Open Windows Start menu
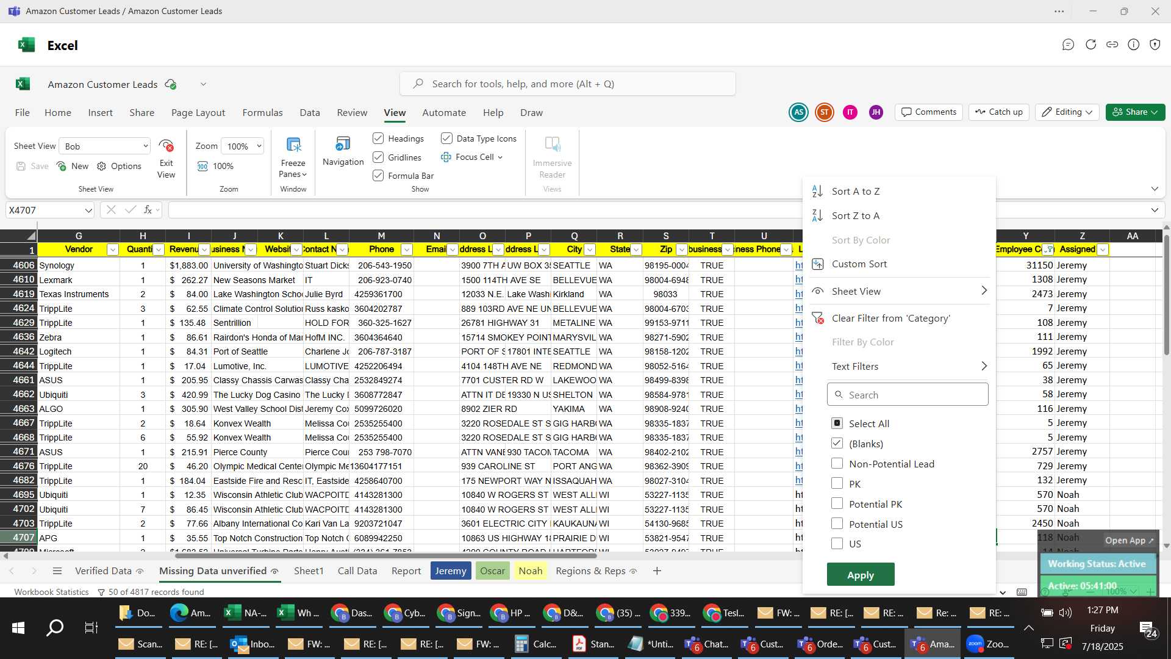Image resolution: width=1171 pixels, height=659 pixels. 18,628
